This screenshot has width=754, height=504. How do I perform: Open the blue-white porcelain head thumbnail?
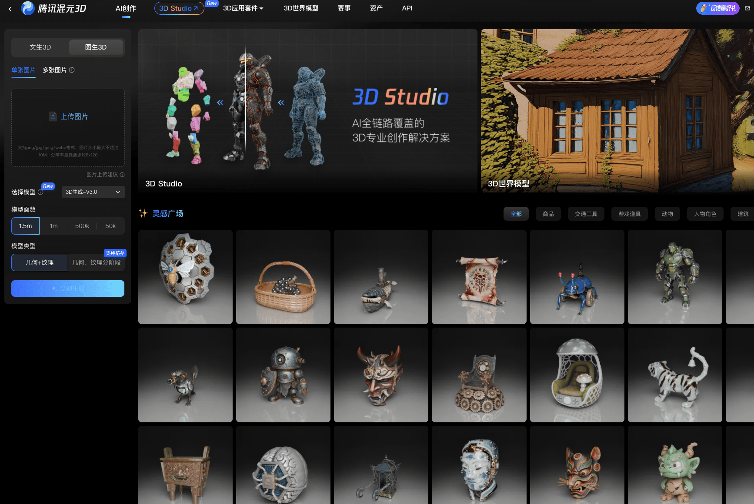click(479, 465)
